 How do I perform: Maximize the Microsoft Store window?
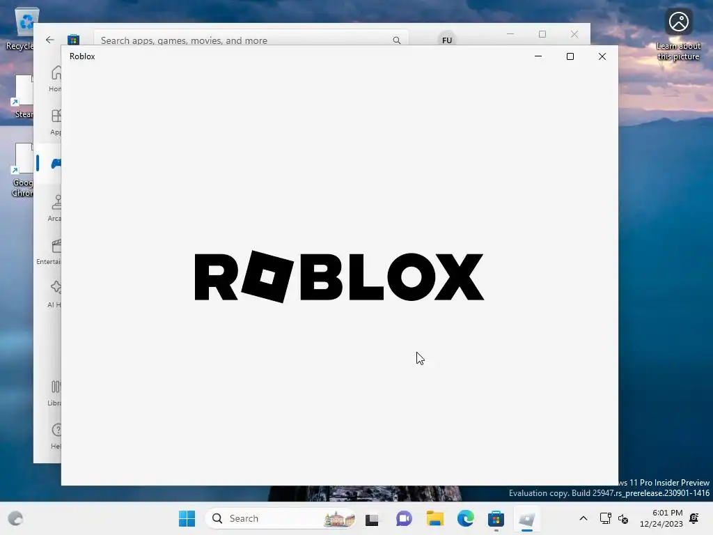[542, 34]
